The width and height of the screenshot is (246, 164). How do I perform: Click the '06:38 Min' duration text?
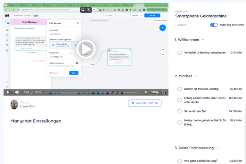pos(236,89)
